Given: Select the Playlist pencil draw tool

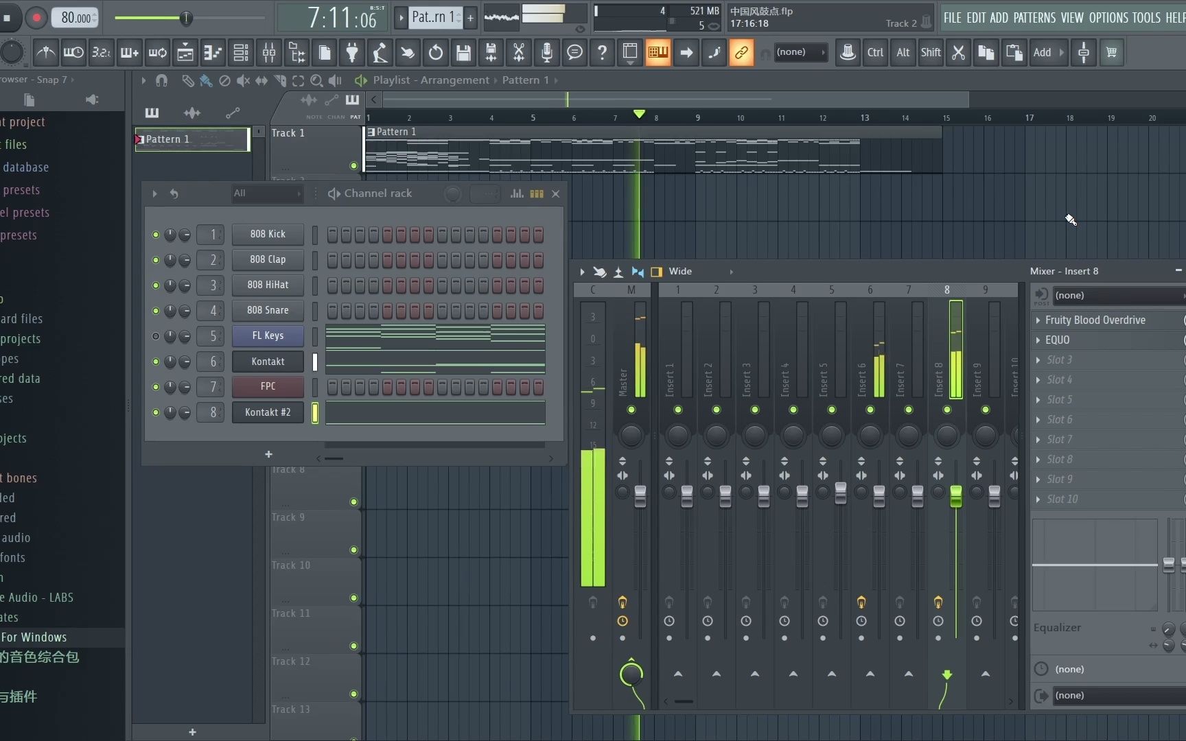Looking at the screenshot, I should (x=187, y=80).
